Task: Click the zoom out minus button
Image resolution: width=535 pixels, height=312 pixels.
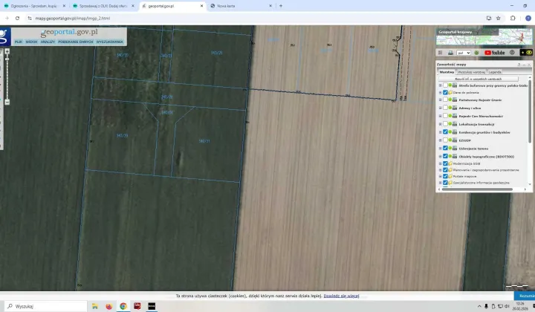Action: [7, 102]
